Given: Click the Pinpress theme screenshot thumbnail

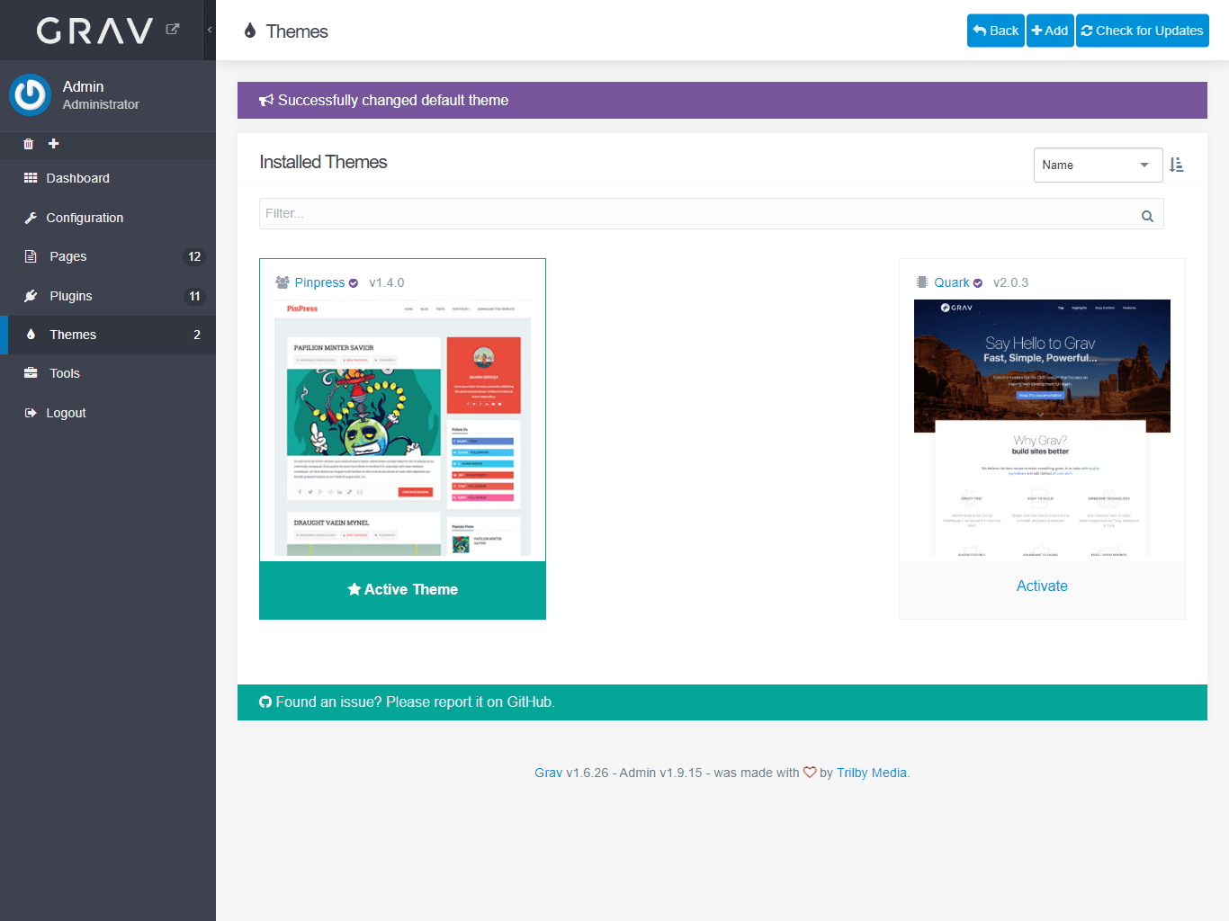Looking at the screenshot, I should coord(402,427).
